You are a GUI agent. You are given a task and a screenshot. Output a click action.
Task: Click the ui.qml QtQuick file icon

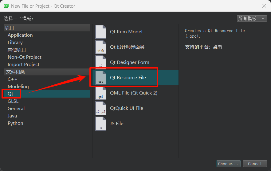(101, 108)
